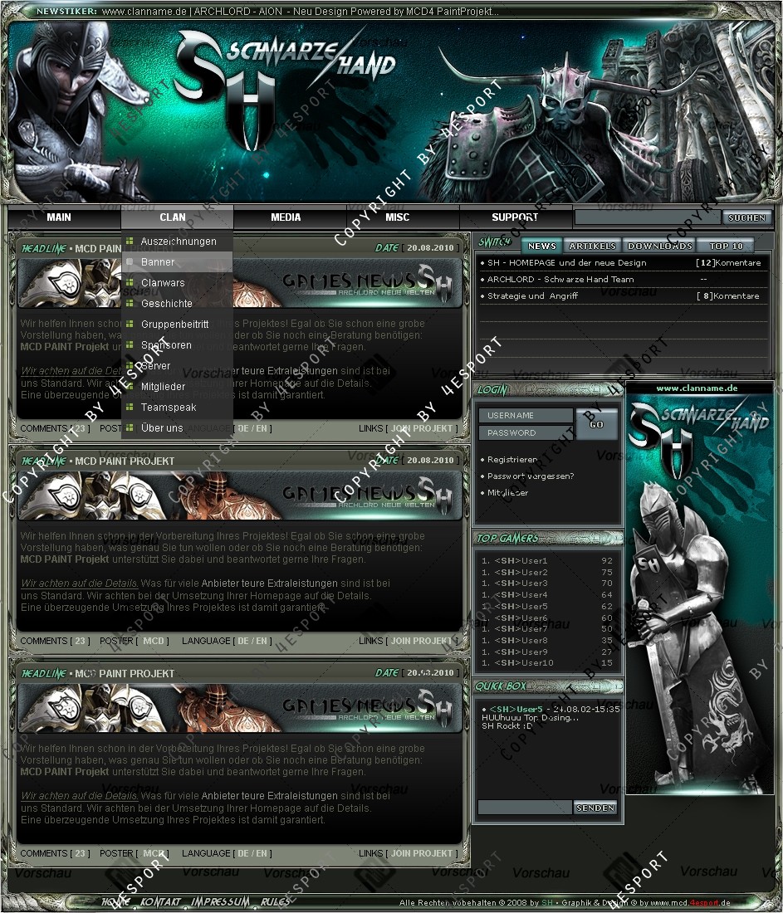The height and width of the screenshot is (913, 783).
Task: Open the CLAN menu in navigation bar
Action: click(173, 217)
